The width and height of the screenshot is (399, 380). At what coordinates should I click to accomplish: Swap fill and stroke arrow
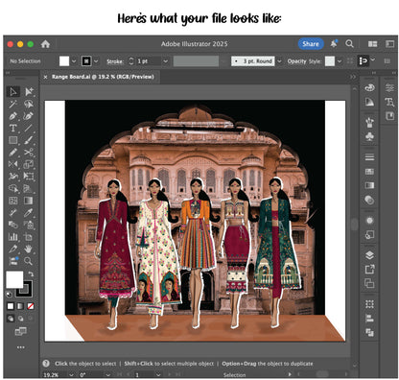pyautogui.click(x=31, y=274)
